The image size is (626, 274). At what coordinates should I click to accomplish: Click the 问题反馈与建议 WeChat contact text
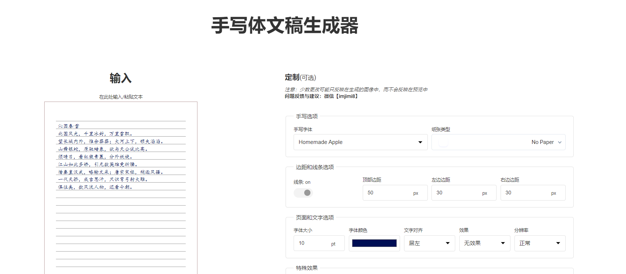tap(322, 96)
